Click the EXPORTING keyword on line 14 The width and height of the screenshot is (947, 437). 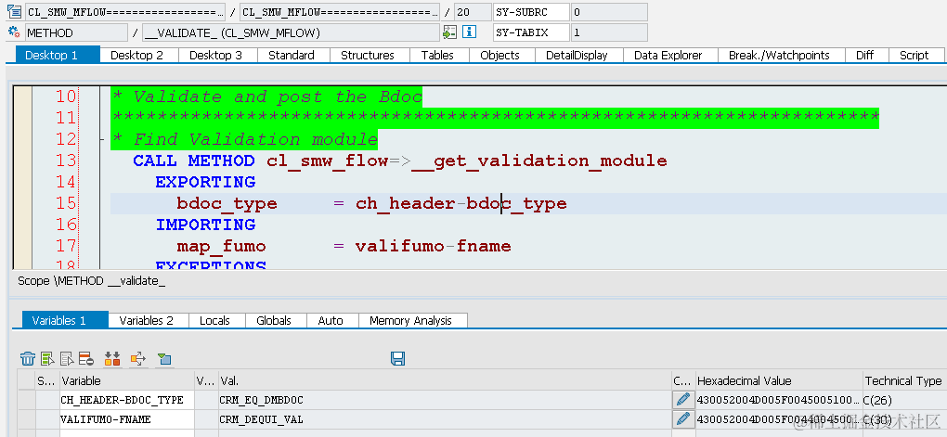point(205,182)
